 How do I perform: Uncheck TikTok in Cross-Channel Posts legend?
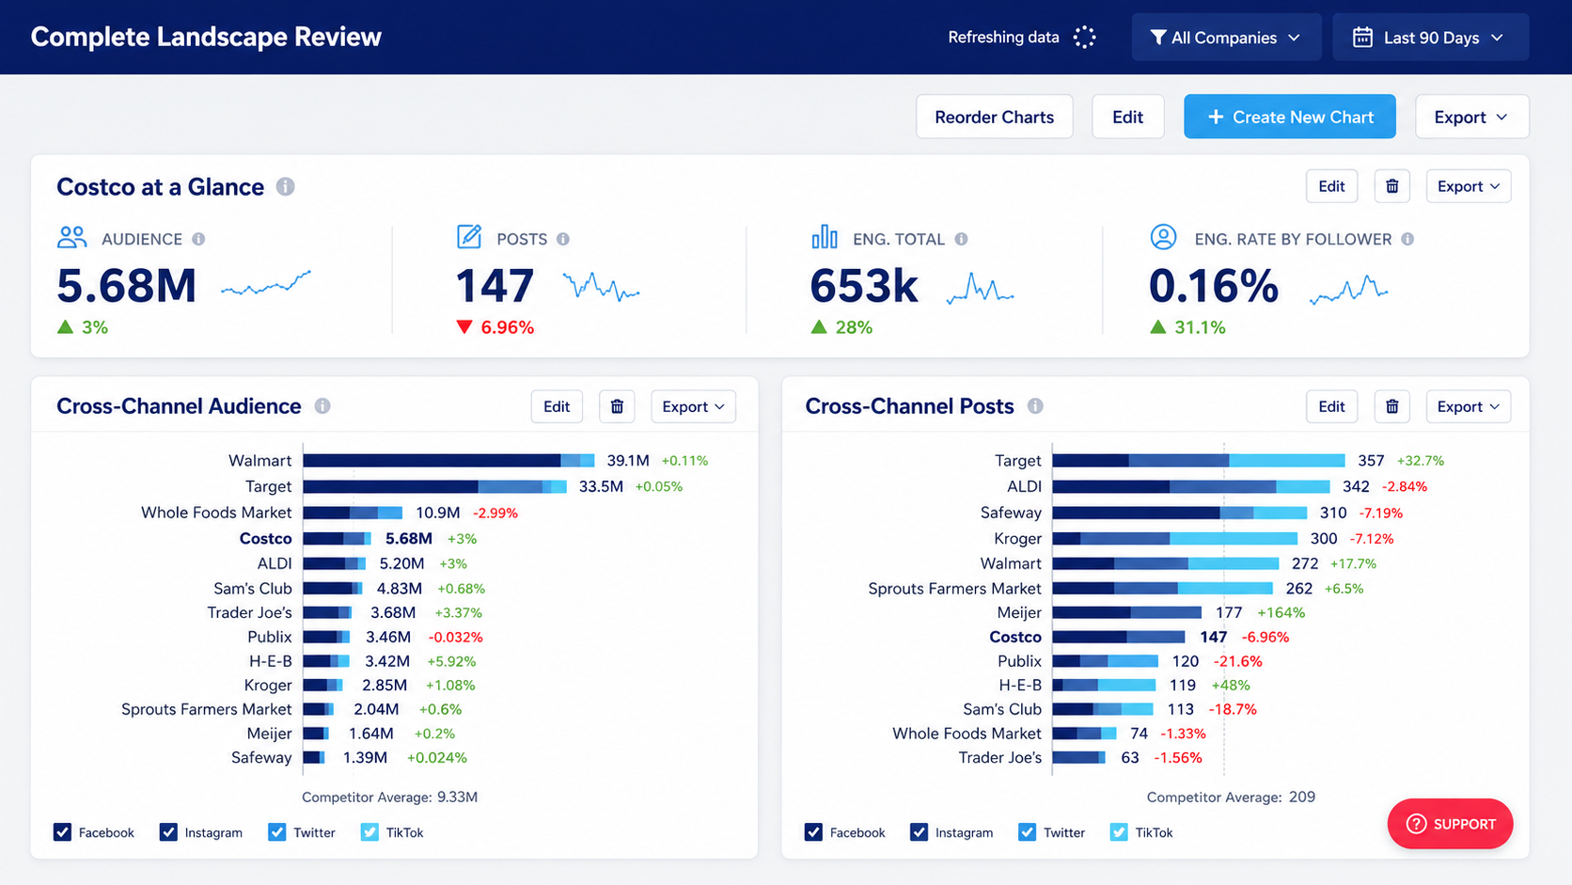(1119, 832)
